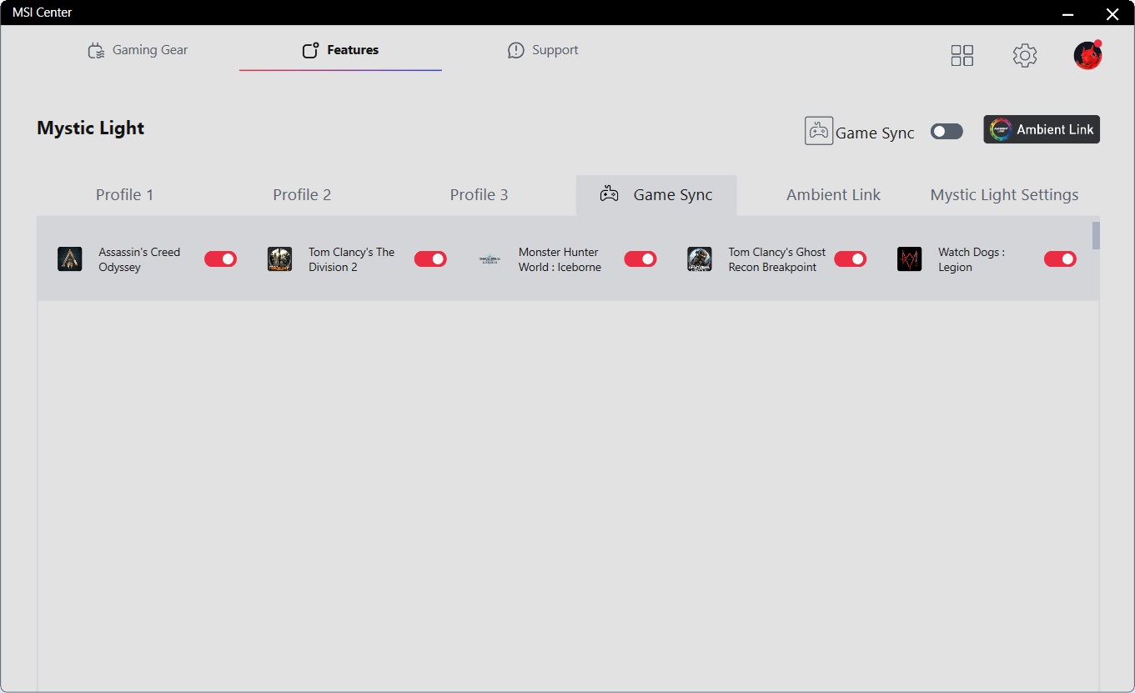The height and width of the screenshot is (693, 1135).
Task: Click the Game Sync controller icon near toggle
Action: pyautogui.click(x=818, y=131)
